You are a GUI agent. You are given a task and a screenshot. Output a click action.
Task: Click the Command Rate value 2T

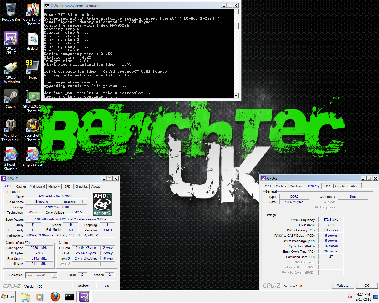pos(331,257)
